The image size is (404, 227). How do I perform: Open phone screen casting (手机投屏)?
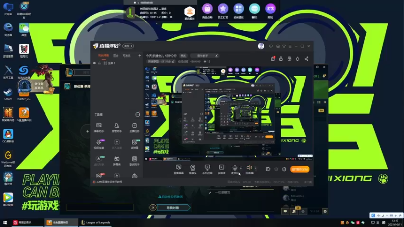(207, 169)
